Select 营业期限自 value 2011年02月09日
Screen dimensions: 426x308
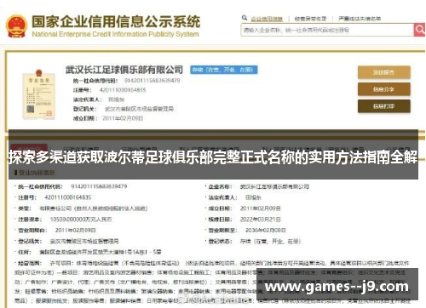pyautogui.click(x=75, y=231)
